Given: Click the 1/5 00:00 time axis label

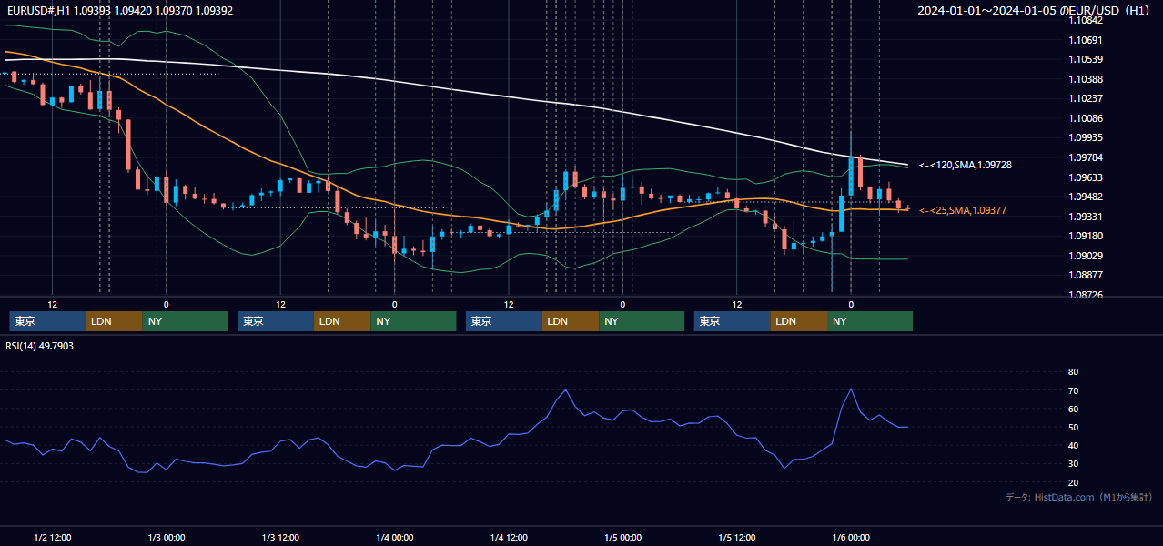Looking at the screenshot, I should (x=623, y=538).
